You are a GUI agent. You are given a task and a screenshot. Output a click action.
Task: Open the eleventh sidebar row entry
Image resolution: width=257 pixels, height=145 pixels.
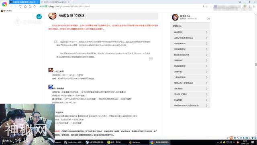(x=190, y=89)
